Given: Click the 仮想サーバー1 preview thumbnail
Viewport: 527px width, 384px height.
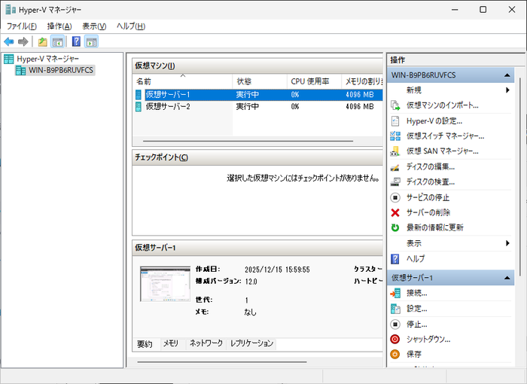Looking at the screenshot, I should pyautogui.click(x=165, y=284).
